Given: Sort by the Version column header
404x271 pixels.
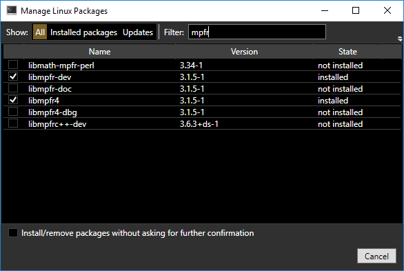Looking at the screenshot, I should pyautogui.click(x=244, y=52).
